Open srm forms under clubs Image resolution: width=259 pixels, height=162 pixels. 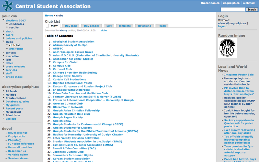[x=16, y=49]
